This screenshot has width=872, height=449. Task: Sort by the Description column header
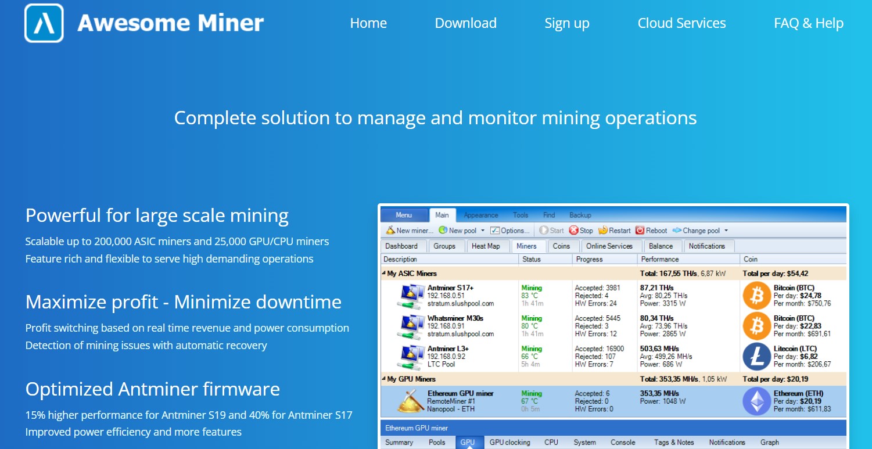pos(449,259)
